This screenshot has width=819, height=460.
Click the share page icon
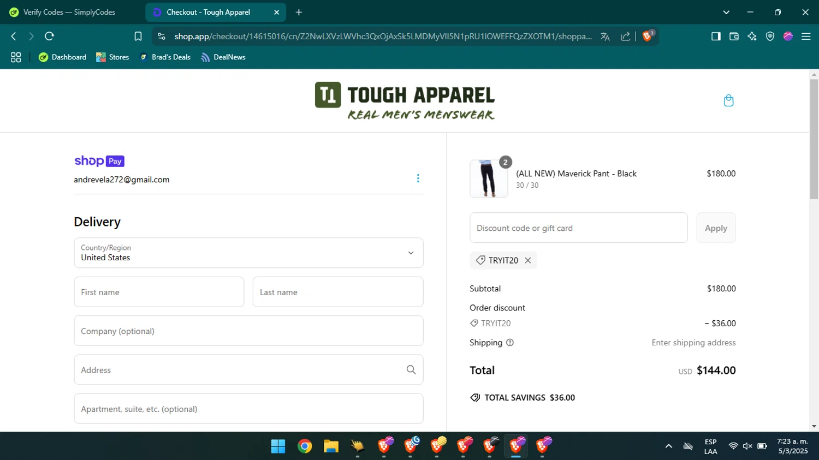point(626,36)
